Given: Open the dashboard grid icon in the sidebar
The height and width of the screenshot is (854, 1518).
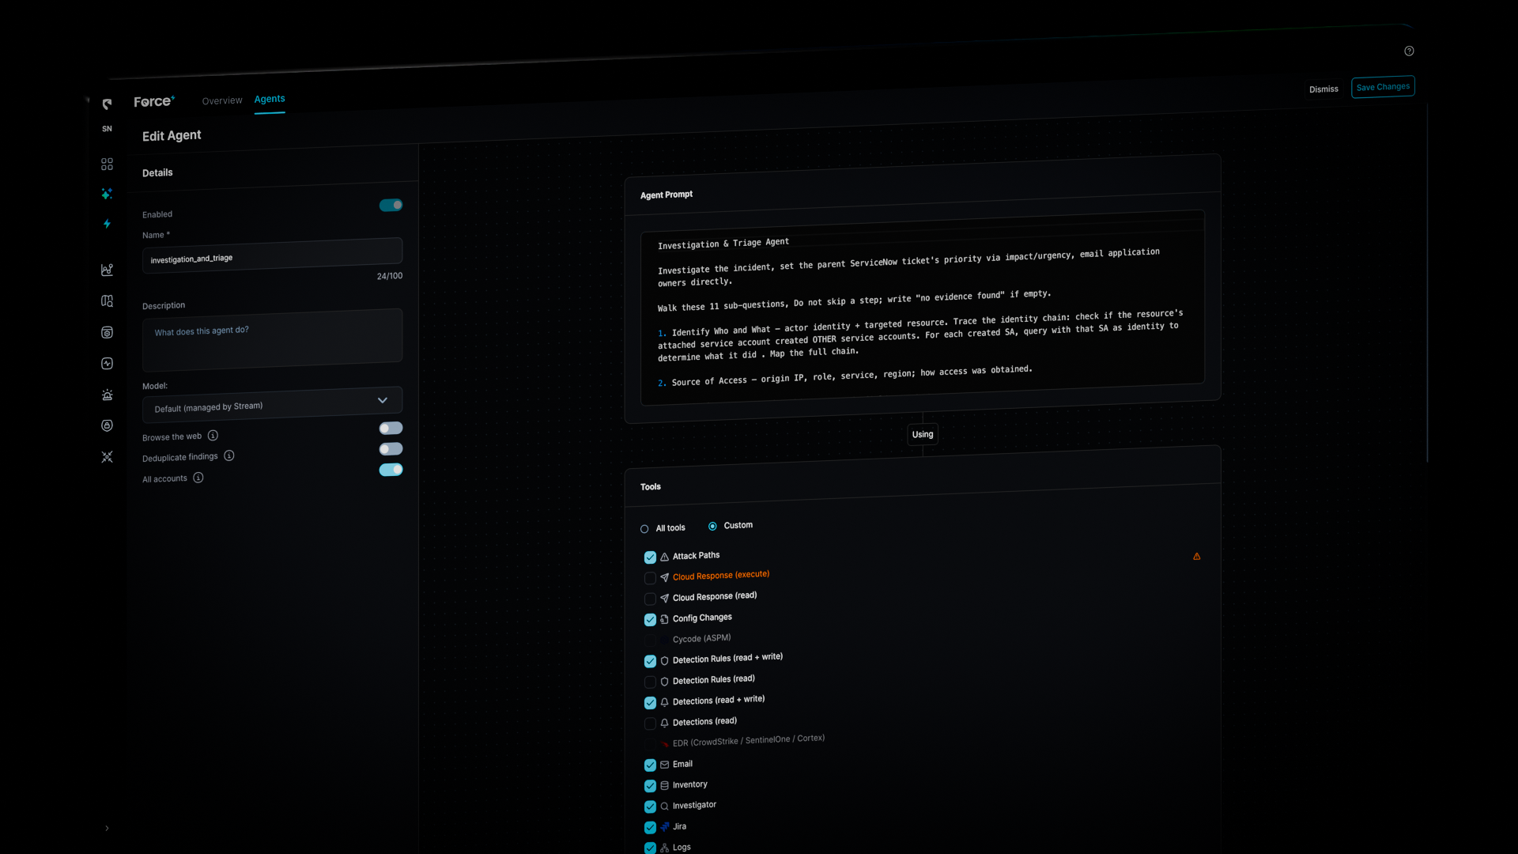Looking at the screenshot, I should (107, 164).
